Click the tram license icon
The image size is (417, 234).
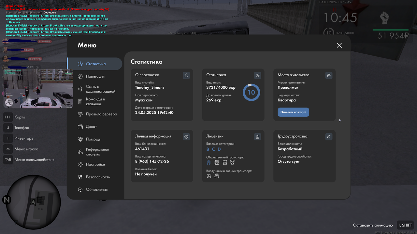[225, 162]
